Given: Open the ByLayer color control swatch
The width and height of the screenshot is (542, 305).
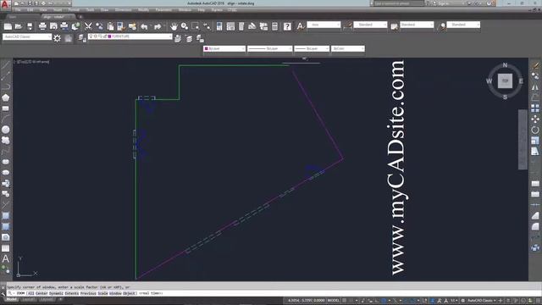Looking at the screenshot, I should point(224,49).
